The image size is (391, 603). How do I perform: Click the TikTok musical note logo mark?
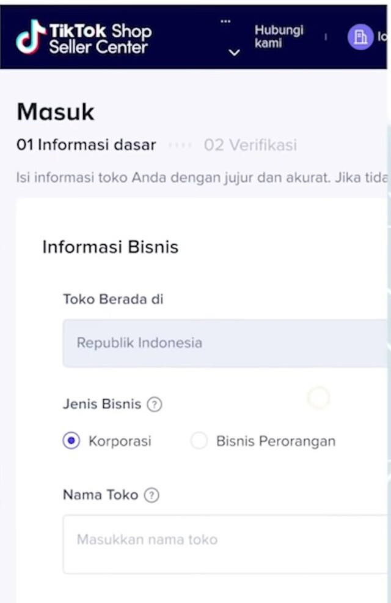[29, 36]
